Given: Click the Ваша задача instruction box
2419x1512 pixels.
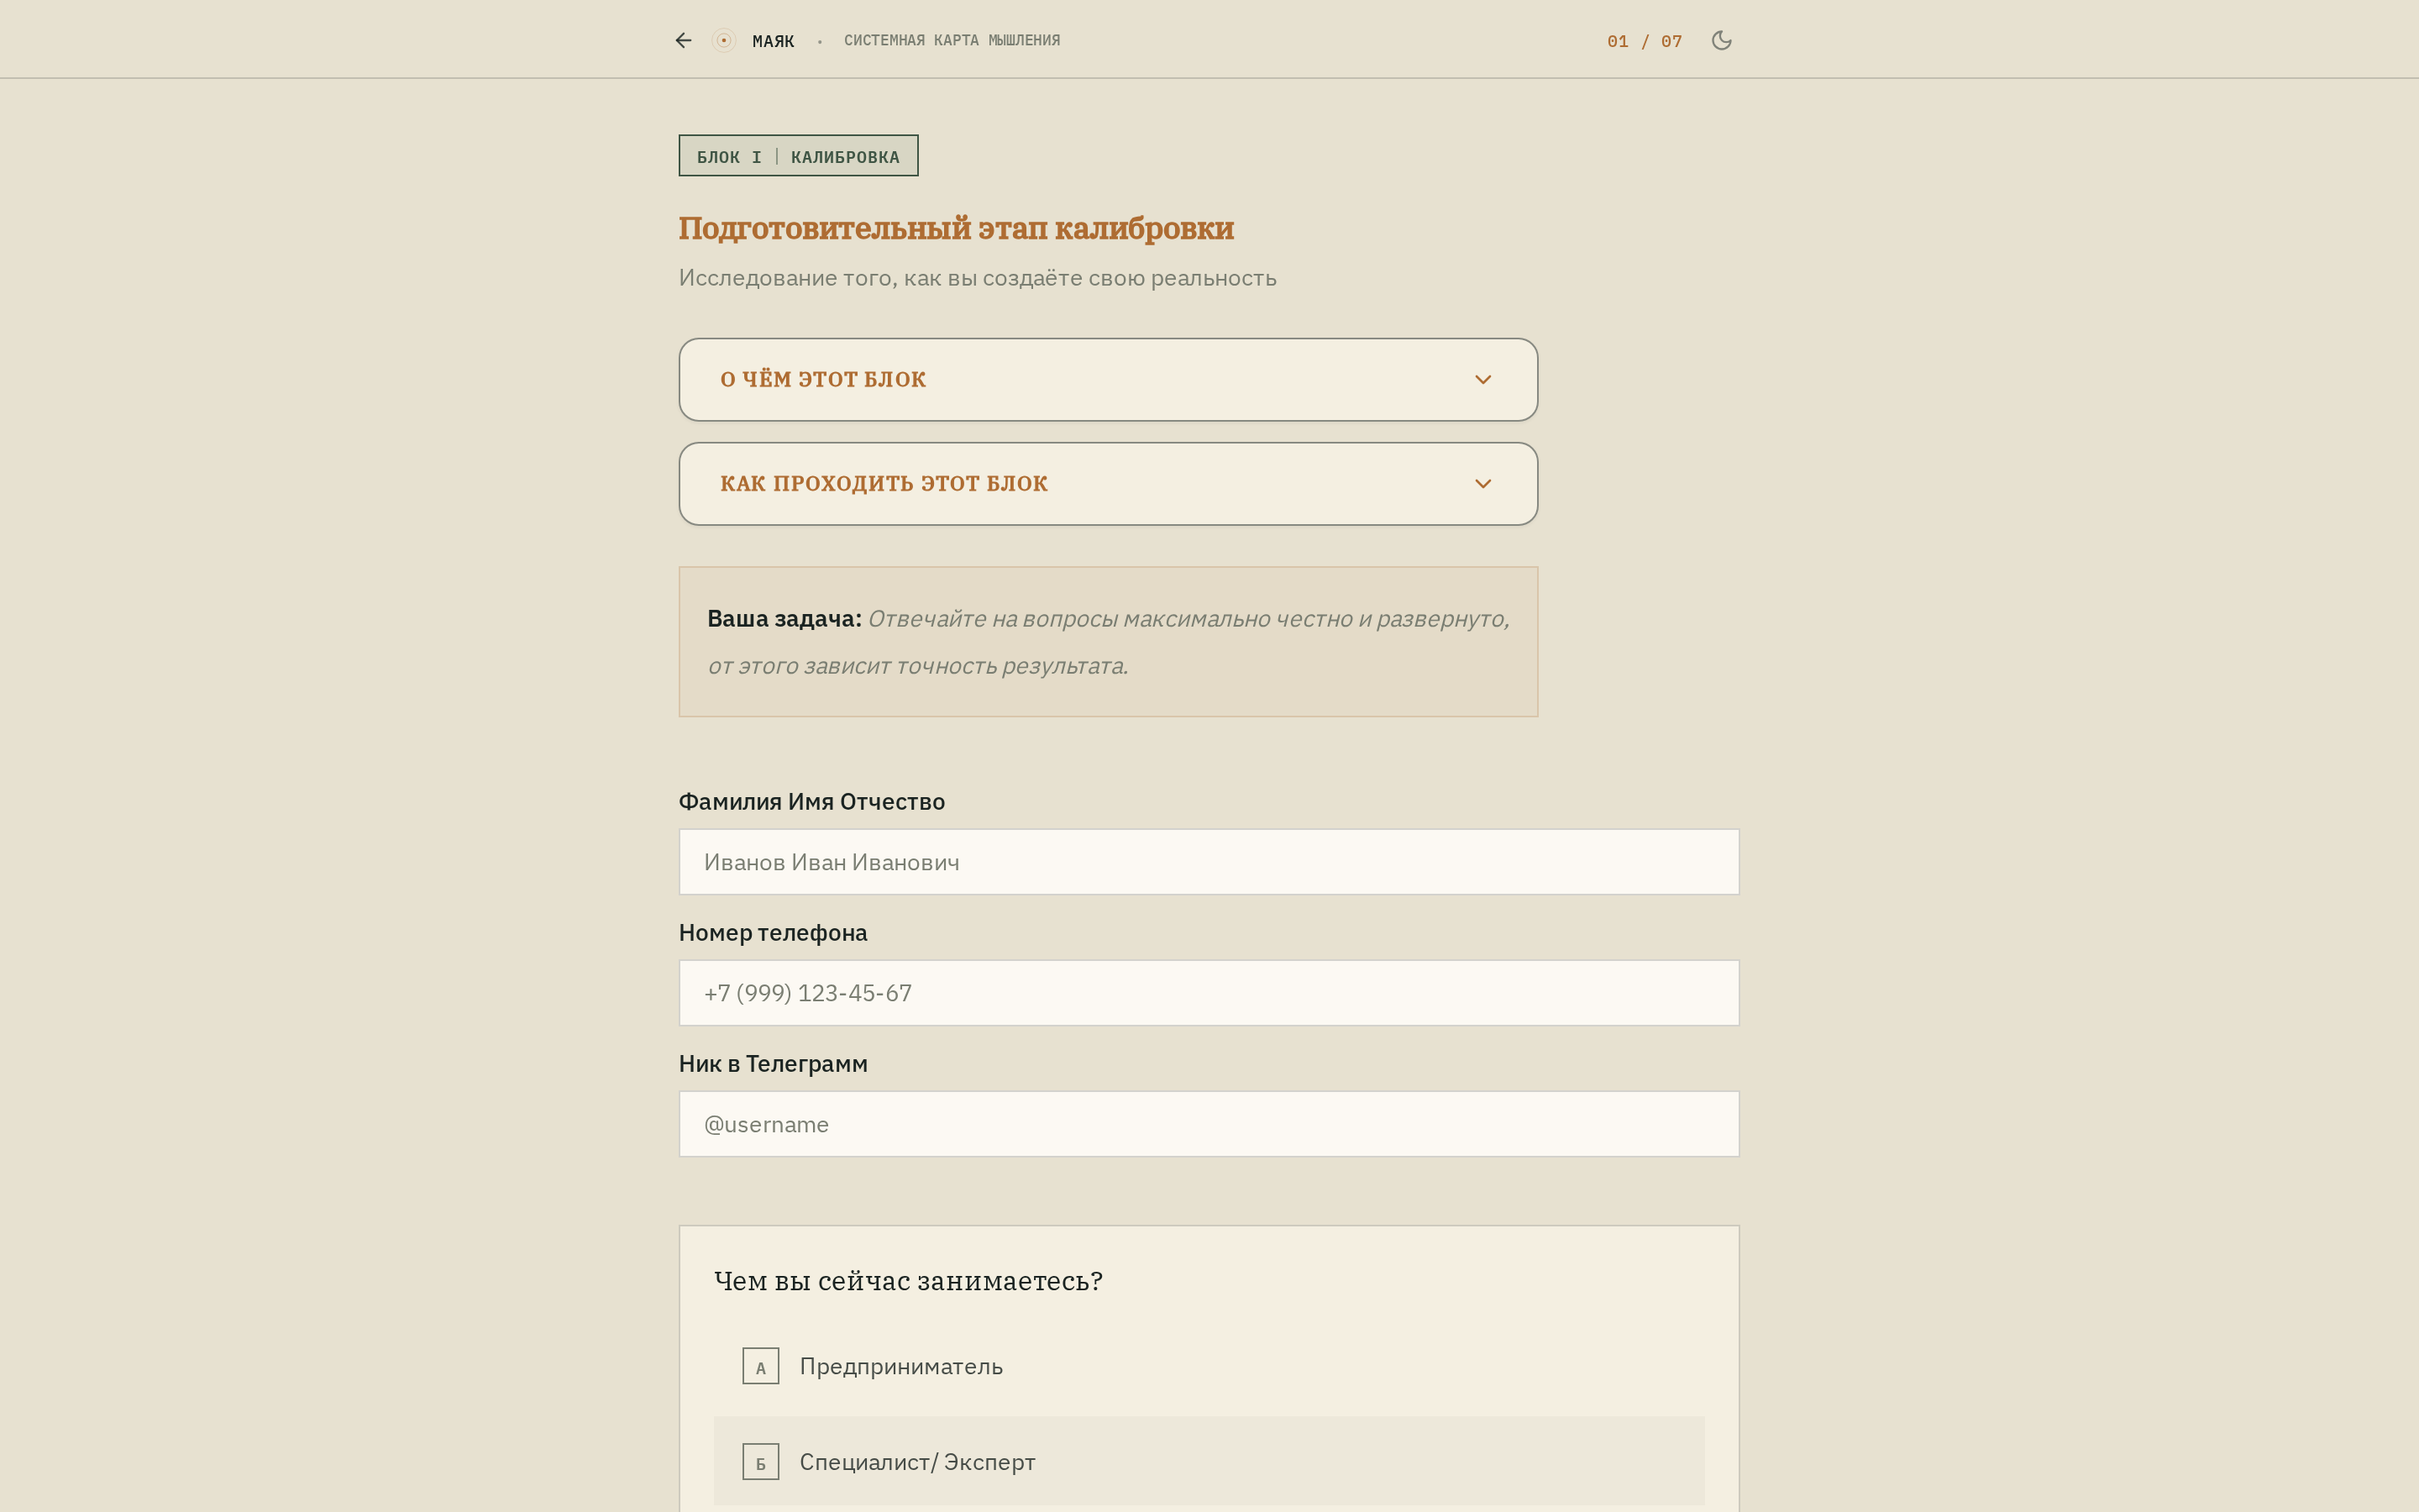Looking at the screenshot, I should pos(1108,642).
